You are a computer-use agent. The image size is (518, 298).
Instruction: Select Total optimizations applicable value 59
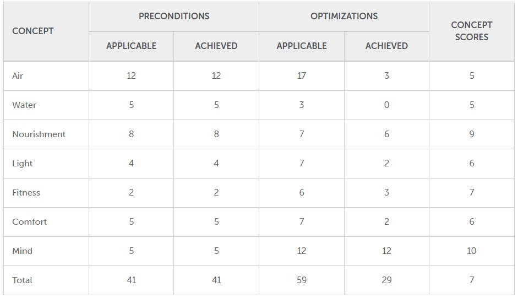pyautogui.click(x=302, y=280)
